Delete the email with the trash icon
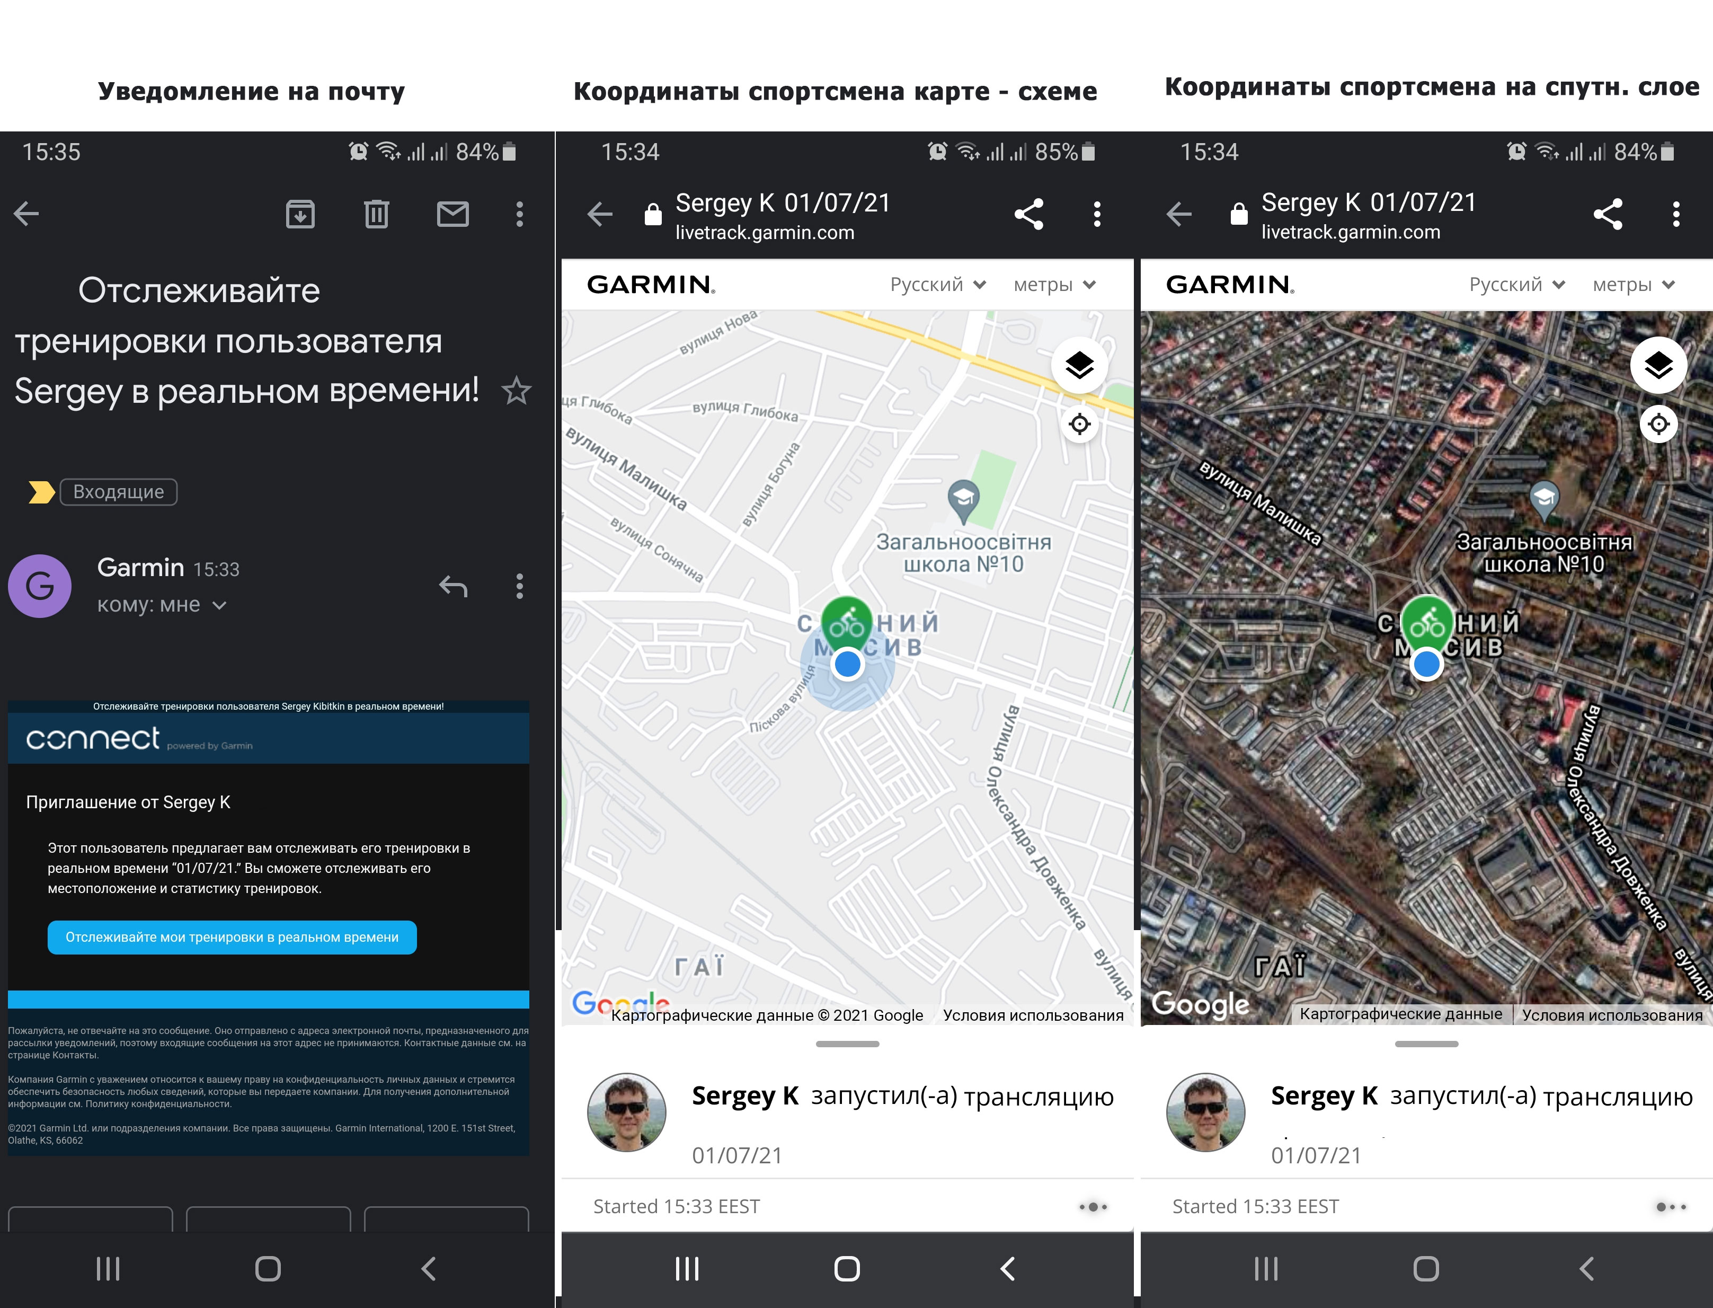This screenshot has height=1308, width=1713. (x=377, y=214)
